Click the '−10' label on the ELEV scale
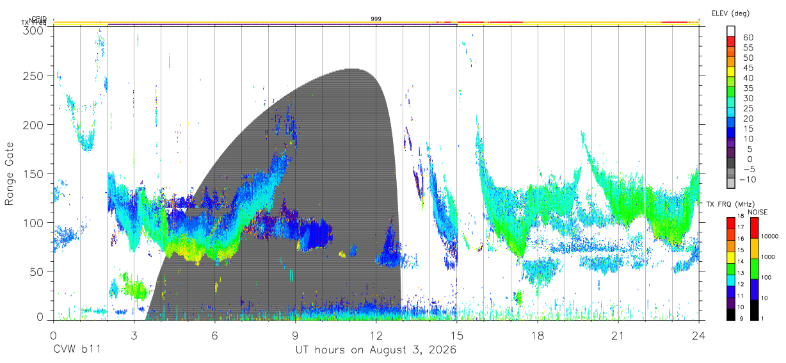786x363 pixels. pos(748,179)
